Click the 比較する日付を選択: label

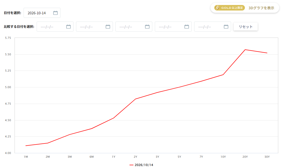pos(19,27)
